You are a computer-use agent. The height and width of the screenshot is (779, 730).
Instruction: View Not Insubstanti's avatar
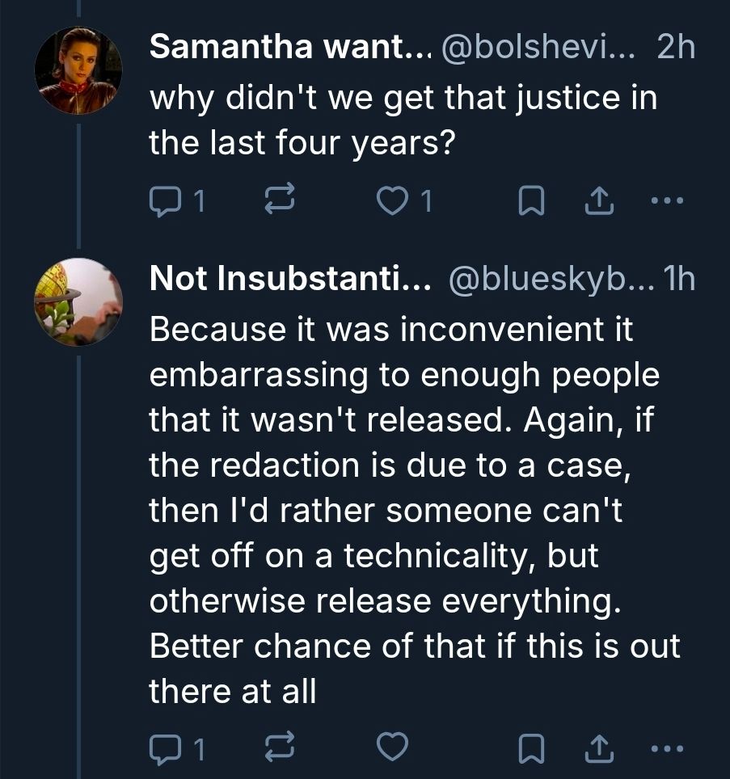78,301
